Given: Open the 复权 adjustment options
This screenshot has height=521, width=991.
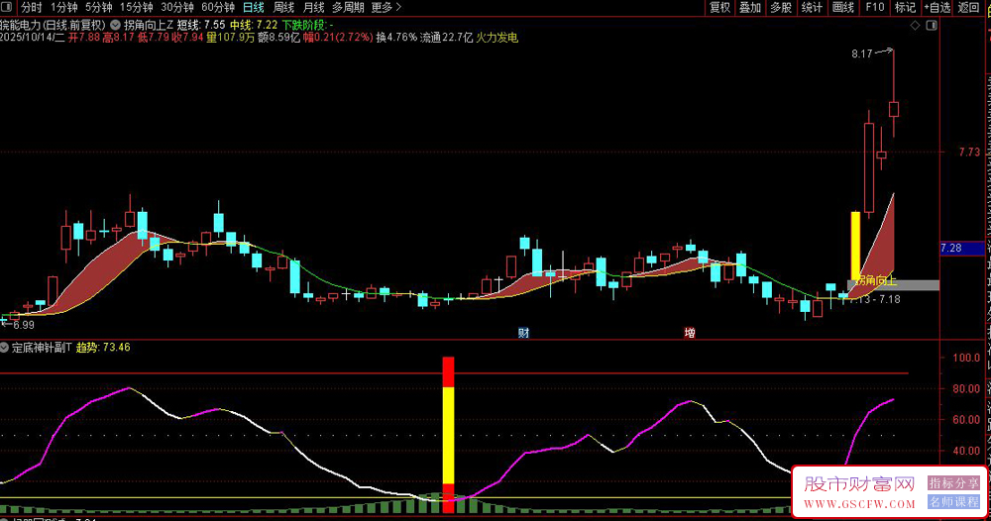Looking at the screenshot, I should tap(719, 8).
